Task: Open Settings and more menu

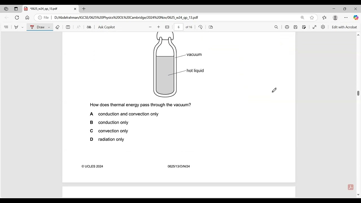Action: [x=346, y=17]
